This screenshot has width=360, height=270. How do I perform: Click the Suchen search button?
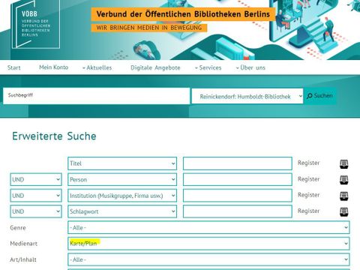319,96
